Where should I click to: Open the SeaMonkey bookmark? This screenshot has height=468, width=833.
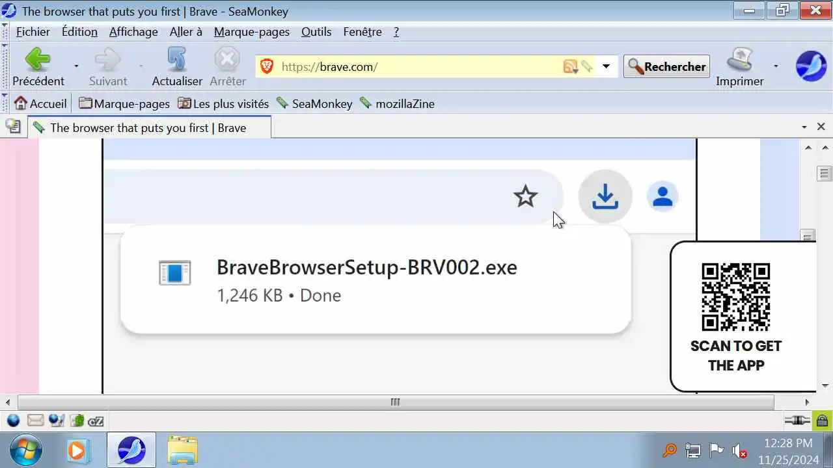pos(314,103)
